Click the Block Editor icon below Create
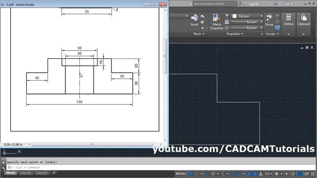Screen dimensions: 317x178 coord(202,22)
